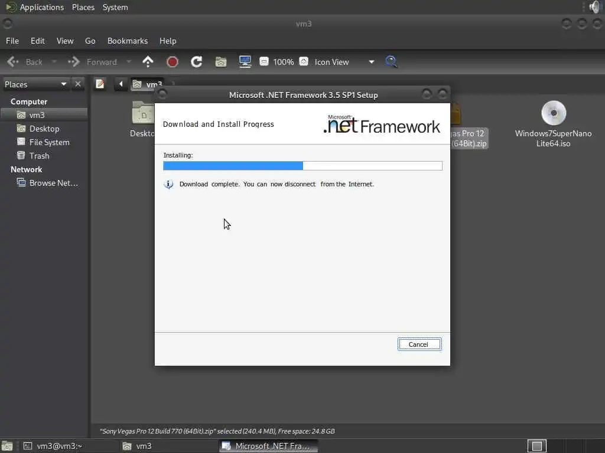Toggle text-based location bar edit icon

100,84
